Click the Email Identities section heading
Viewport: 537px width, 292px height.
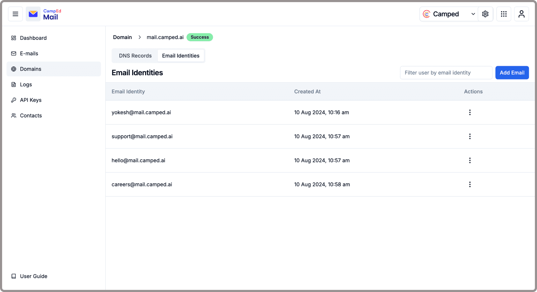137,72
